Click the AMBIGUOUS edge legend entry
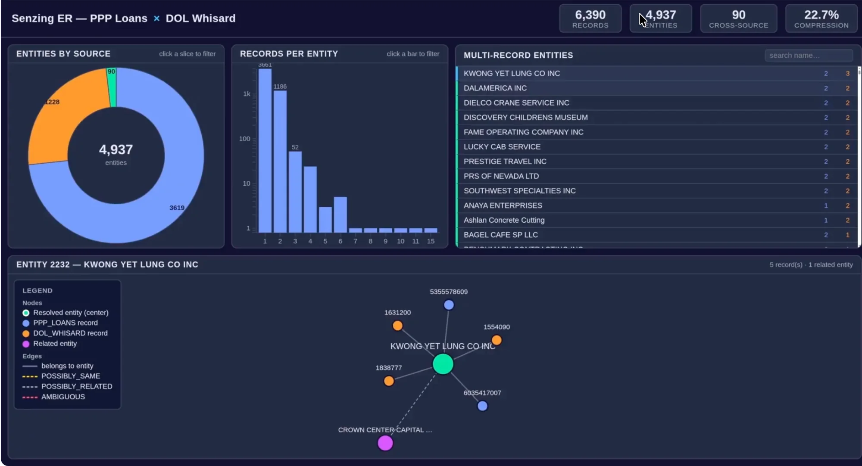This screenshot has width=862, height=466. point(53,397)
